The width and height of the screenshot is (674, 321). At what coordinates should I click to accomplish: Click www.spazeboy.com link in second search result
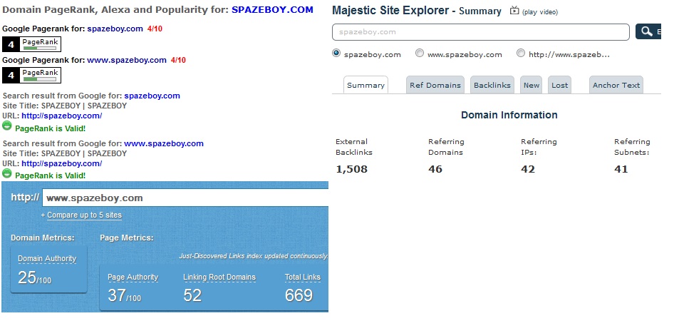coord(164,143)
